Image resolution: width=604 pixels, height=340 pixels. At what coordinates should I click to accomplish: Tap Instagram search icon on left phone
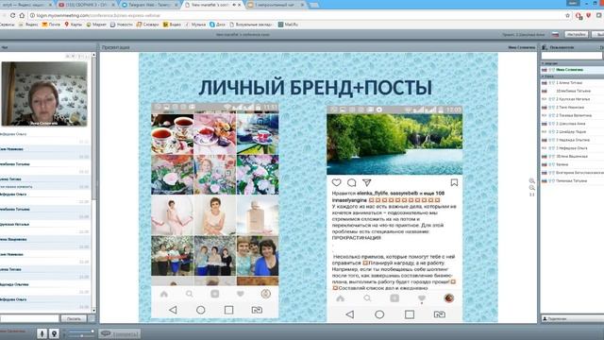pos(189,294)
